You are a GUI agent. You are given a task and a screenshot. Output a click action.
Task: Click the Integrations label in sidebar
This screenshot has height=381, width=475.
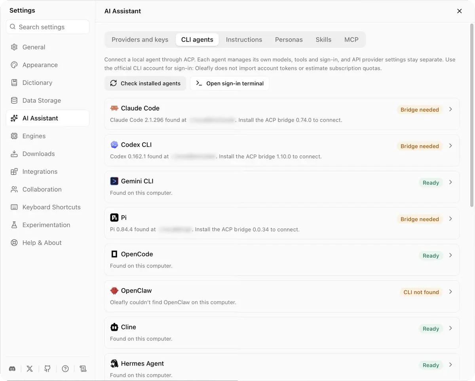point(40,172)
